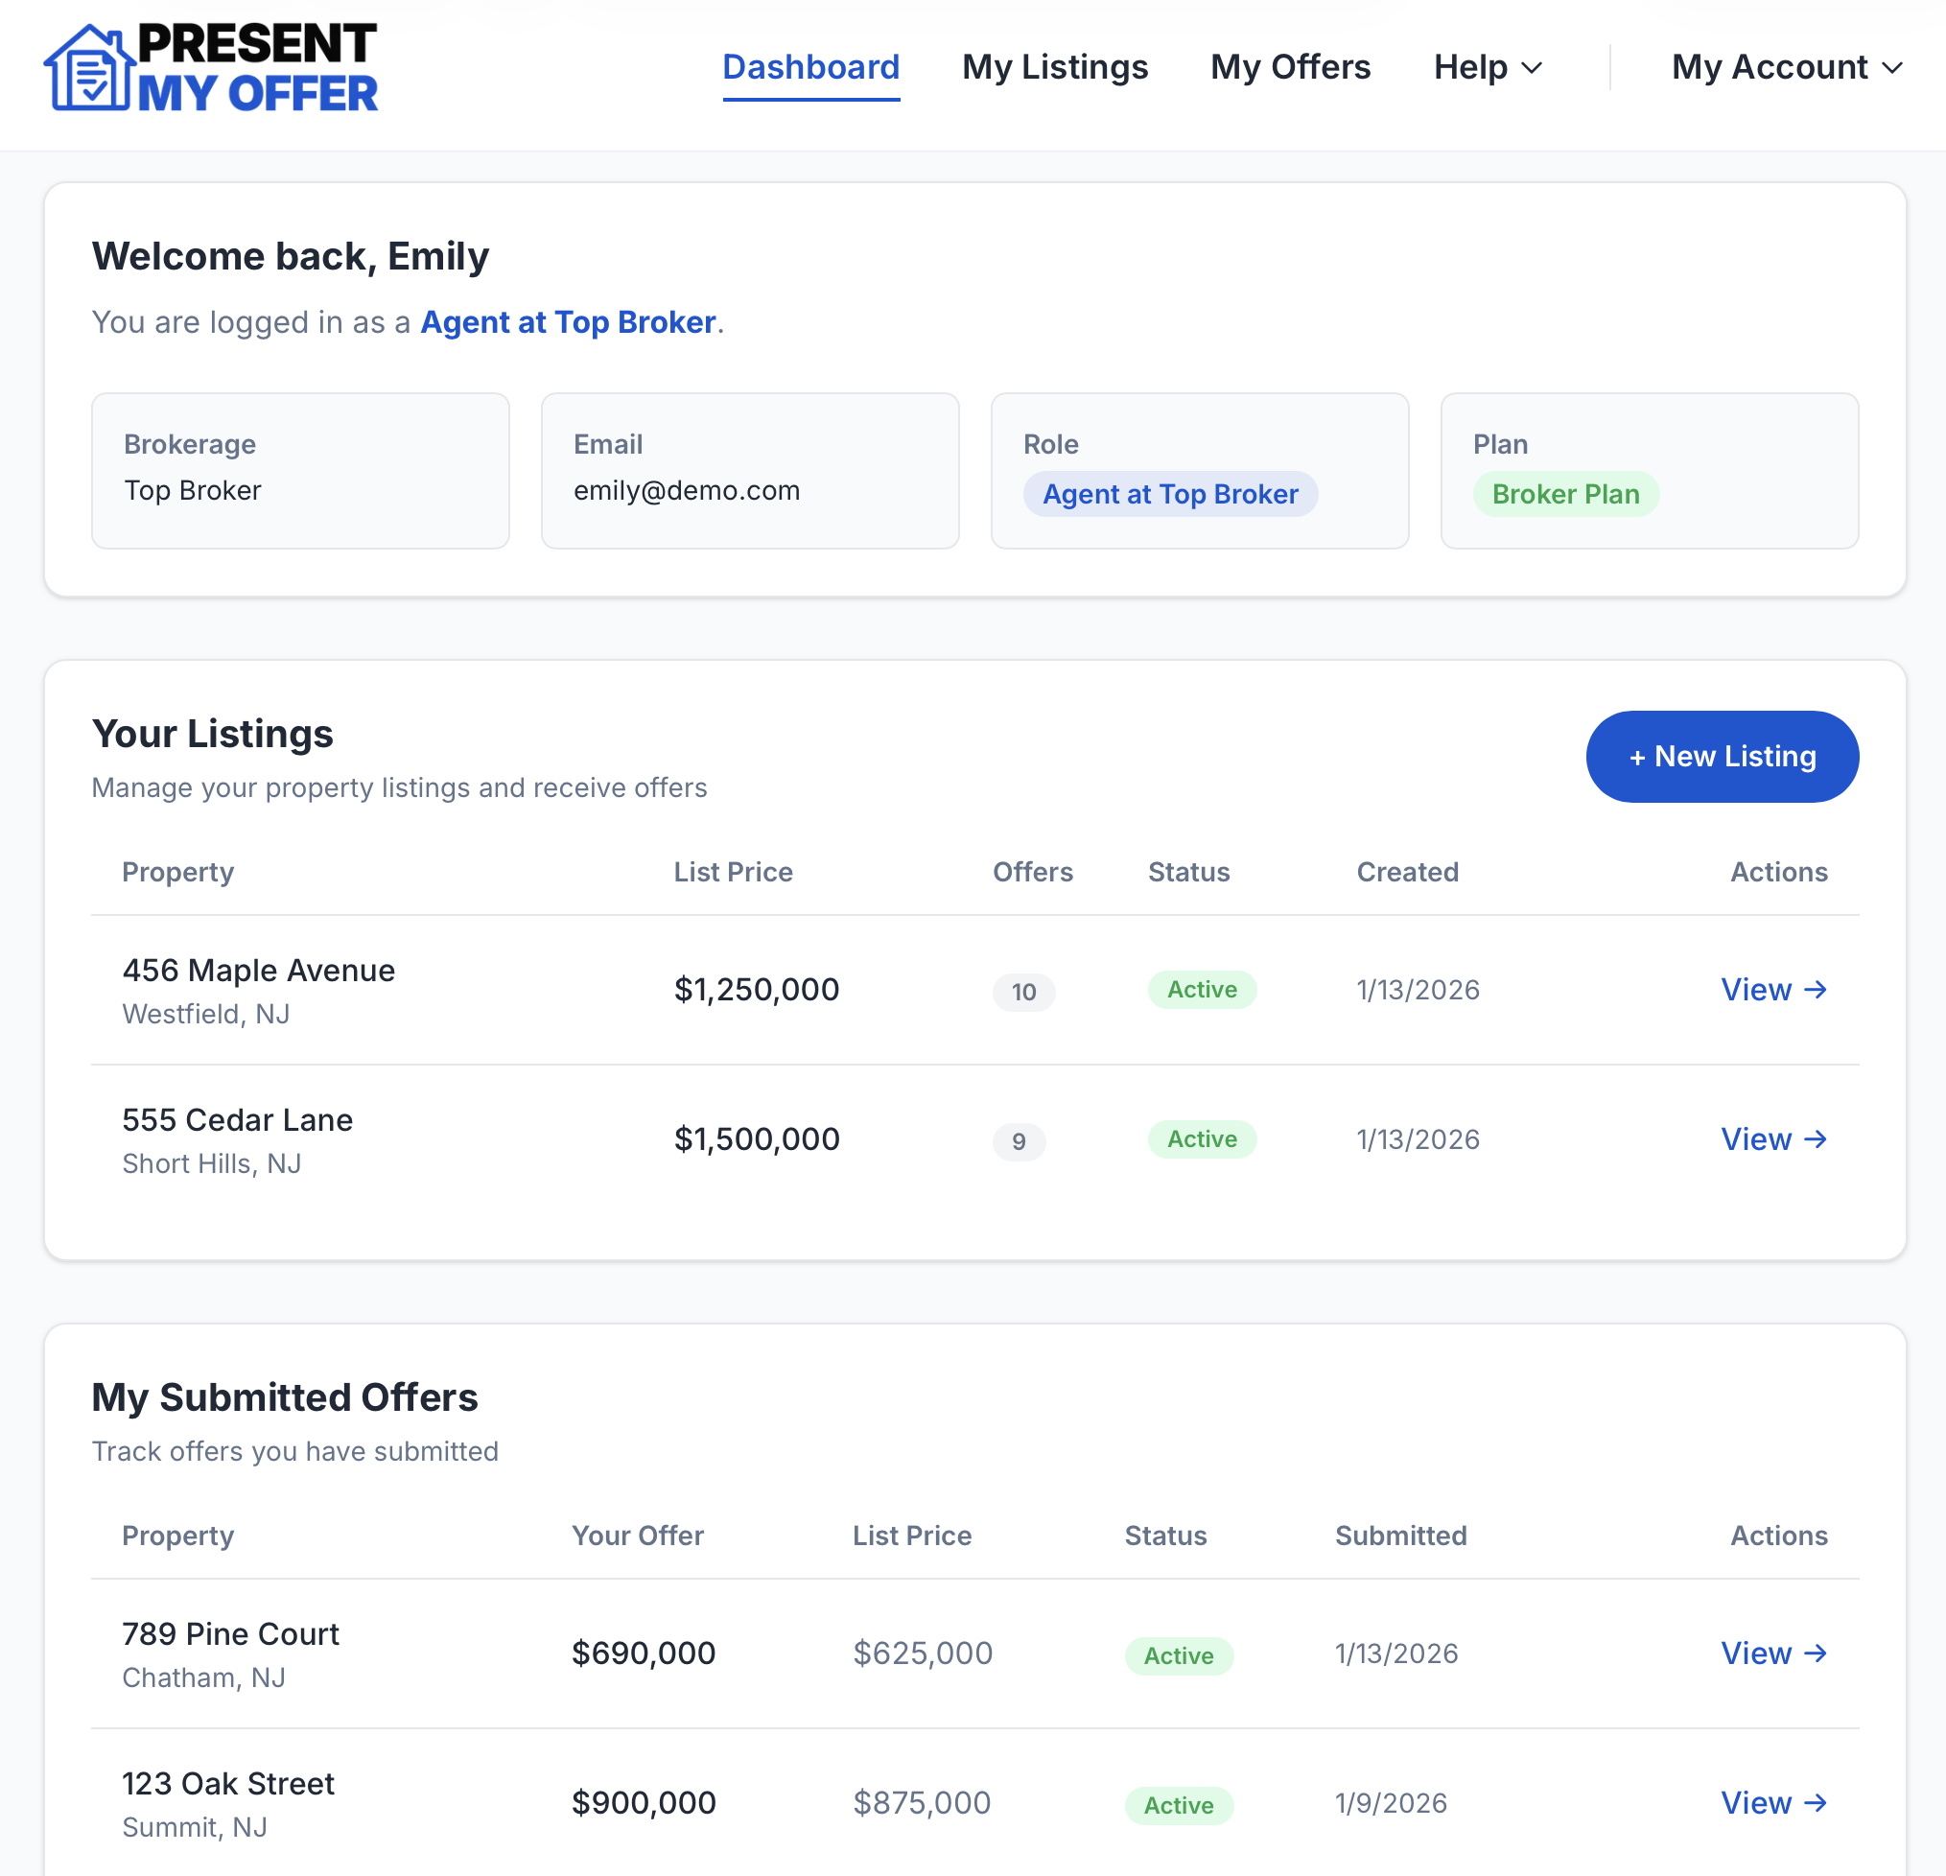The width and height of the screenshot is (1946, 1876).
Task: Click the + New Listing button
Action: coord(1722,756)
